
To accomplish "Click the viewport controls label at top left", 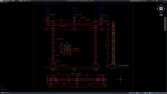I will [4, 3].
